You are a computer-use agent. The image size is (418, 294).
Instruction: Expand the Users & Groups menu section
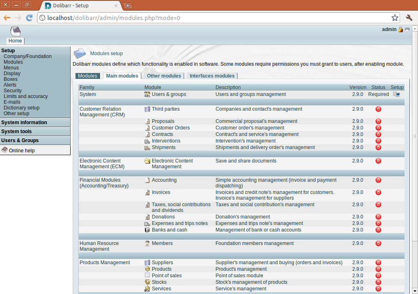coord(20,140)
